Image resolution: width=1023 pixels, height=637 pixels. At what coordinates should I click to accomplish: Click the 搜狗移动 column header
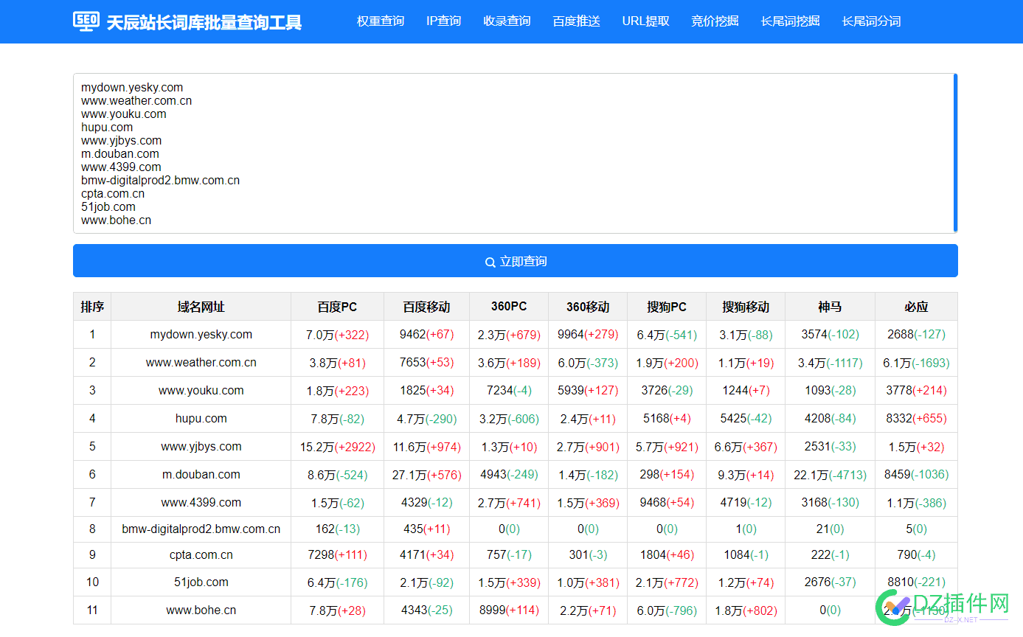(746, 307)
